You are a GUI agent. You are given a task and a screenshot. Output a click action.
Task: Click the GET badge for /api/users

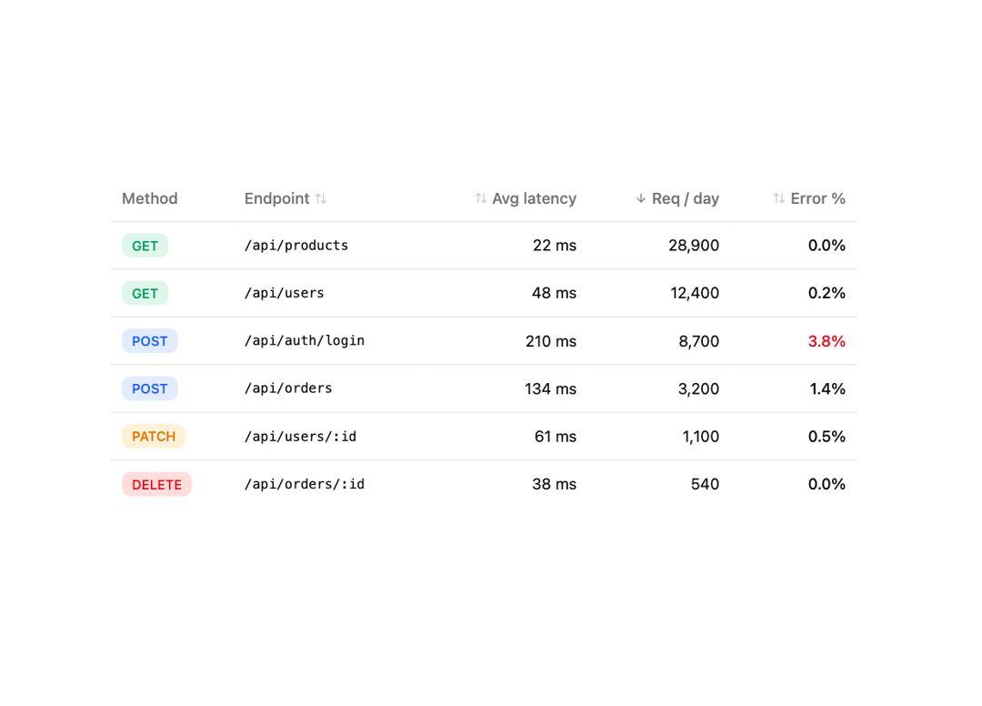[145, 293]
